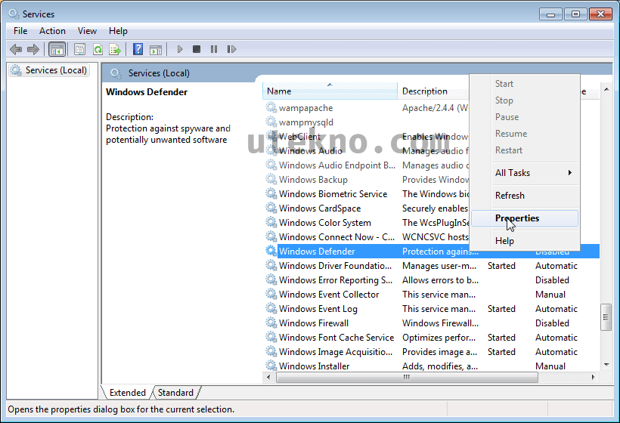Viewport: 620px width, 423px height.
Task: Click the Back arrow toolbar icon
Action: pos(16,49)
